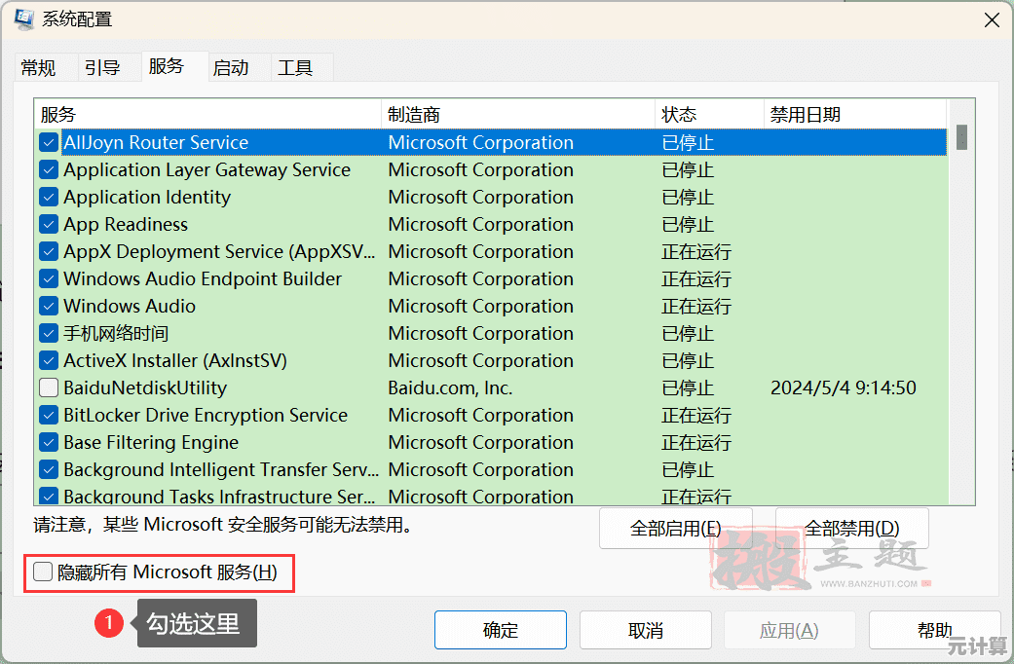1014x664 pixels.
Task: Switch to the 引导 tab
Action: [x=102, y=67]
